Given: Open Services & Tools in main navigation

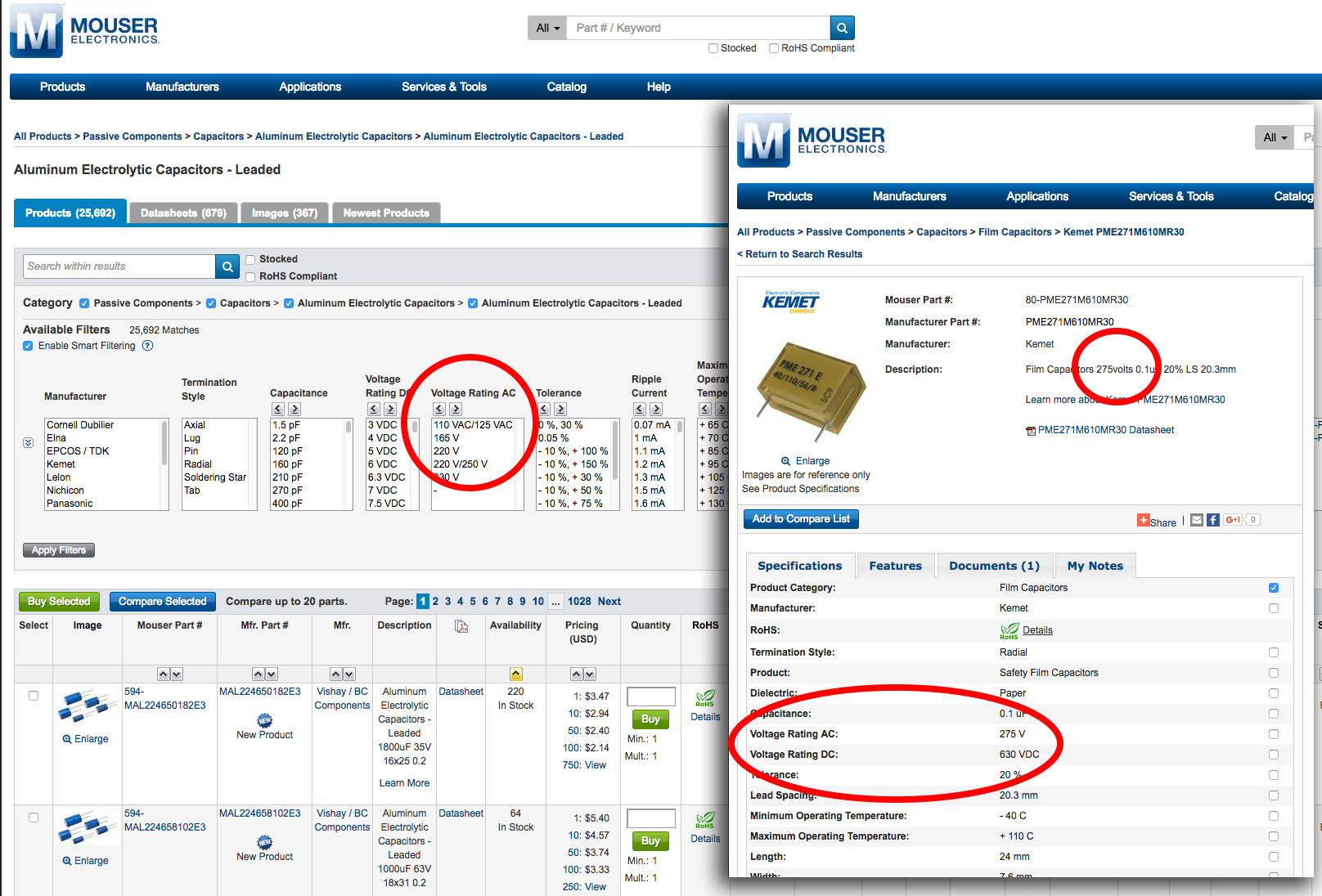Looking at the screenshot, I should pos(444,87).
